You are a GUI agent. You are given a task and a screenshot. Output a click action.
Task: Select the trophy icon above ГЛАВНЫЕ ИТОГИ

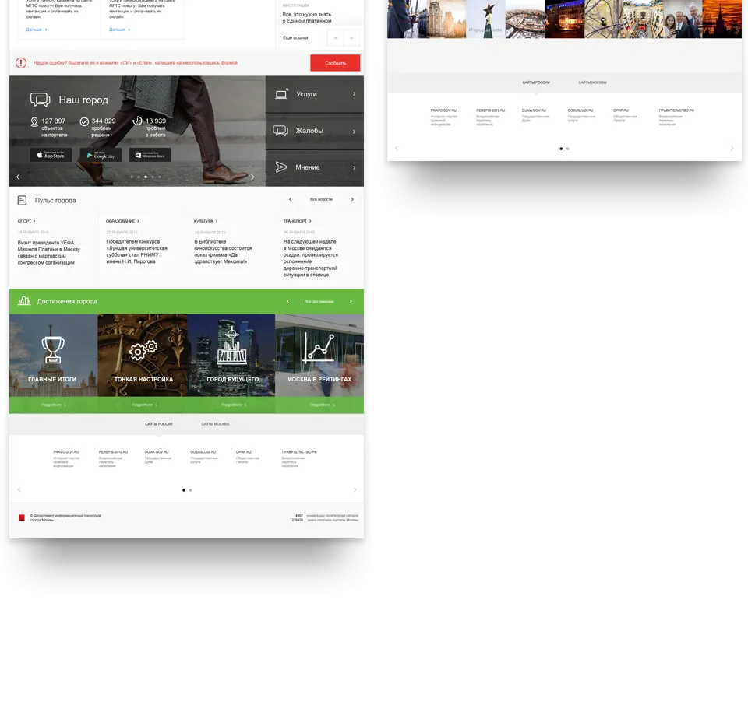tap(52, 350)
